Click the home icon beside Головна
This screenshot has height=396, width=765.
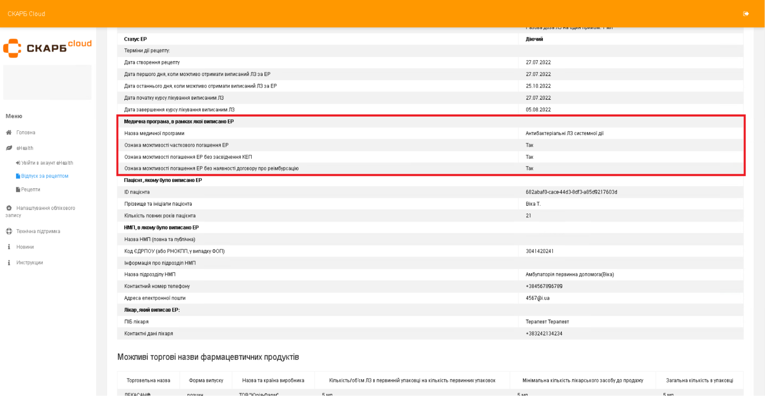point(9,133)
